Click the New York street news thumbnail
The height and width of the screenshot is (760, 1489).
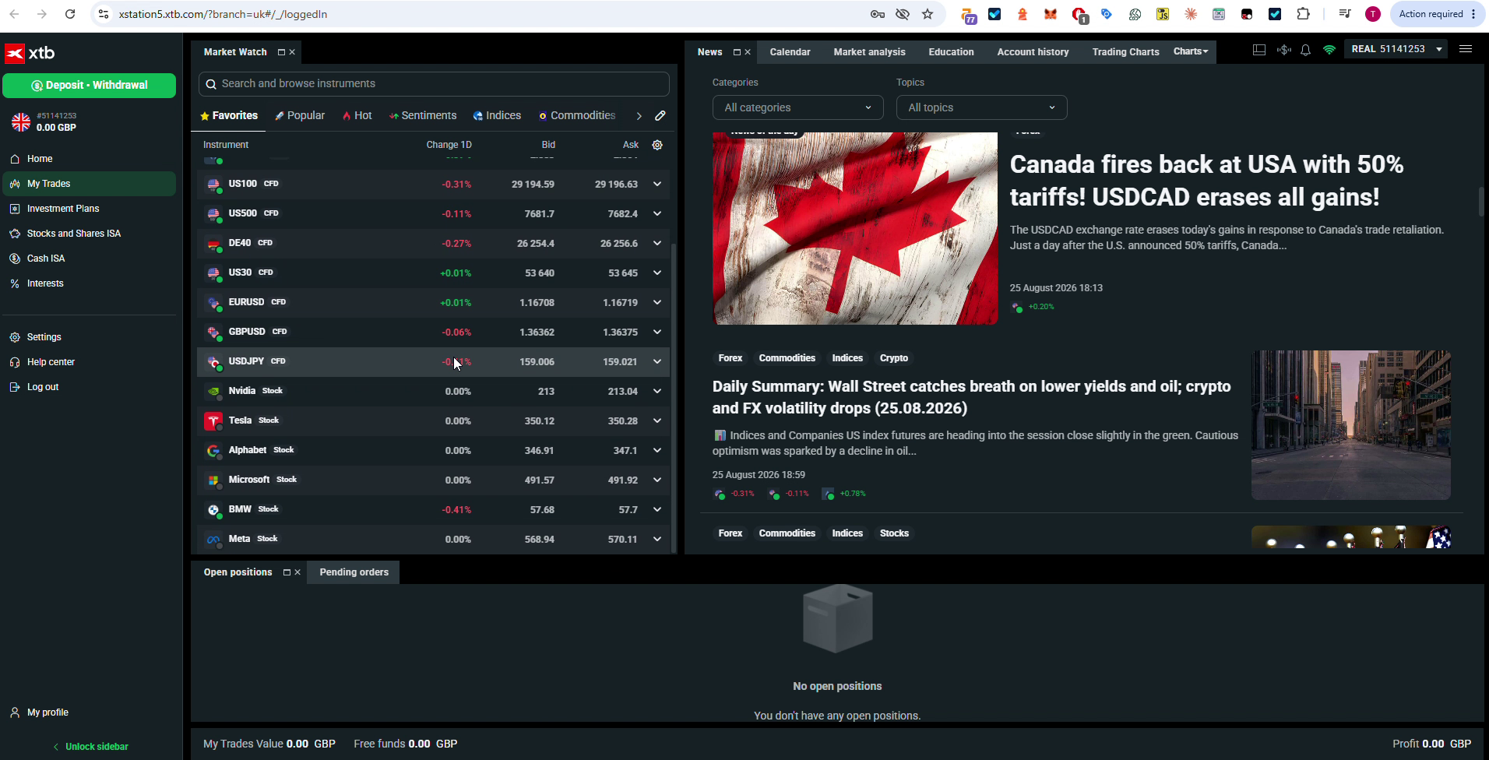pos(1350,425)
